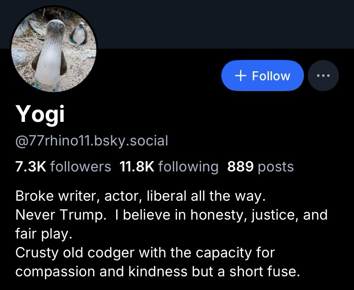Click the 889 posts count
The width and height of the screenshot is (354, 290).
coord(260,166)
